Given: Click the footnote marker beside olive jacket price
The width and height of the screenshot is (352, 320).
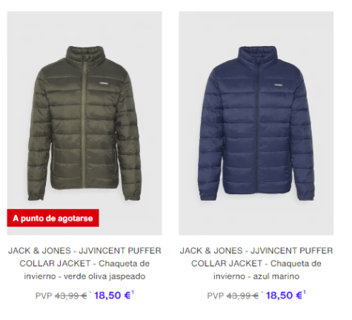Looking at the screenshot, I should [x=133, y=293].
